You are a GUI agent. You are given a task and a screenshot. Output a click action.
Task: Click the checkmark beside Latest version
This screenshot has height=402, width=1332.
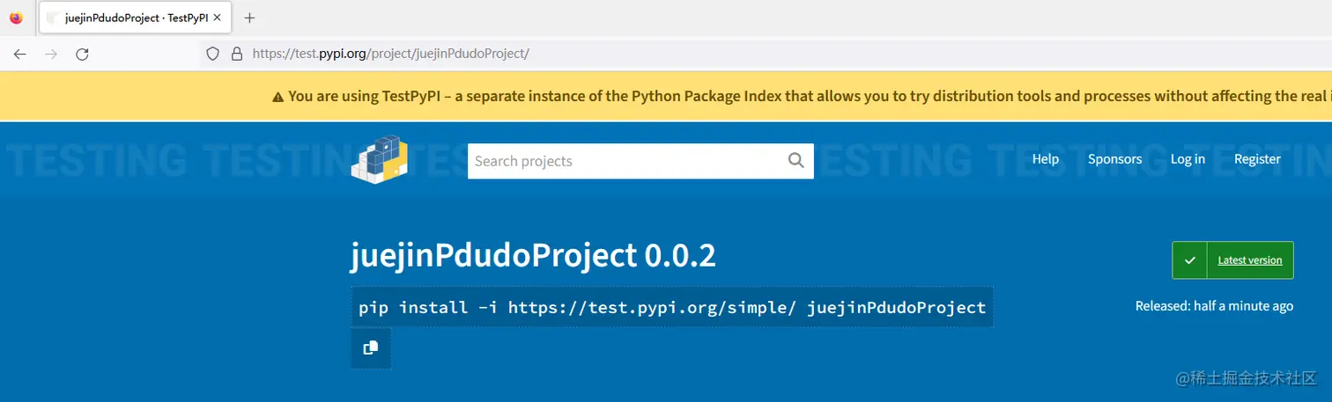click(x=1189, y=260)
